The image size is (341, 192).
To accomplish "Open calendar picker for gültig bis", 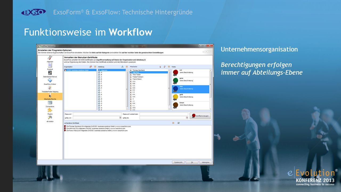I will tap(187, 118).
